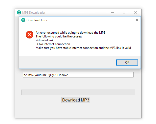Click the "MP3 Downloader" window title text
The image size is (156, 124).
click(x=34, y=13)
